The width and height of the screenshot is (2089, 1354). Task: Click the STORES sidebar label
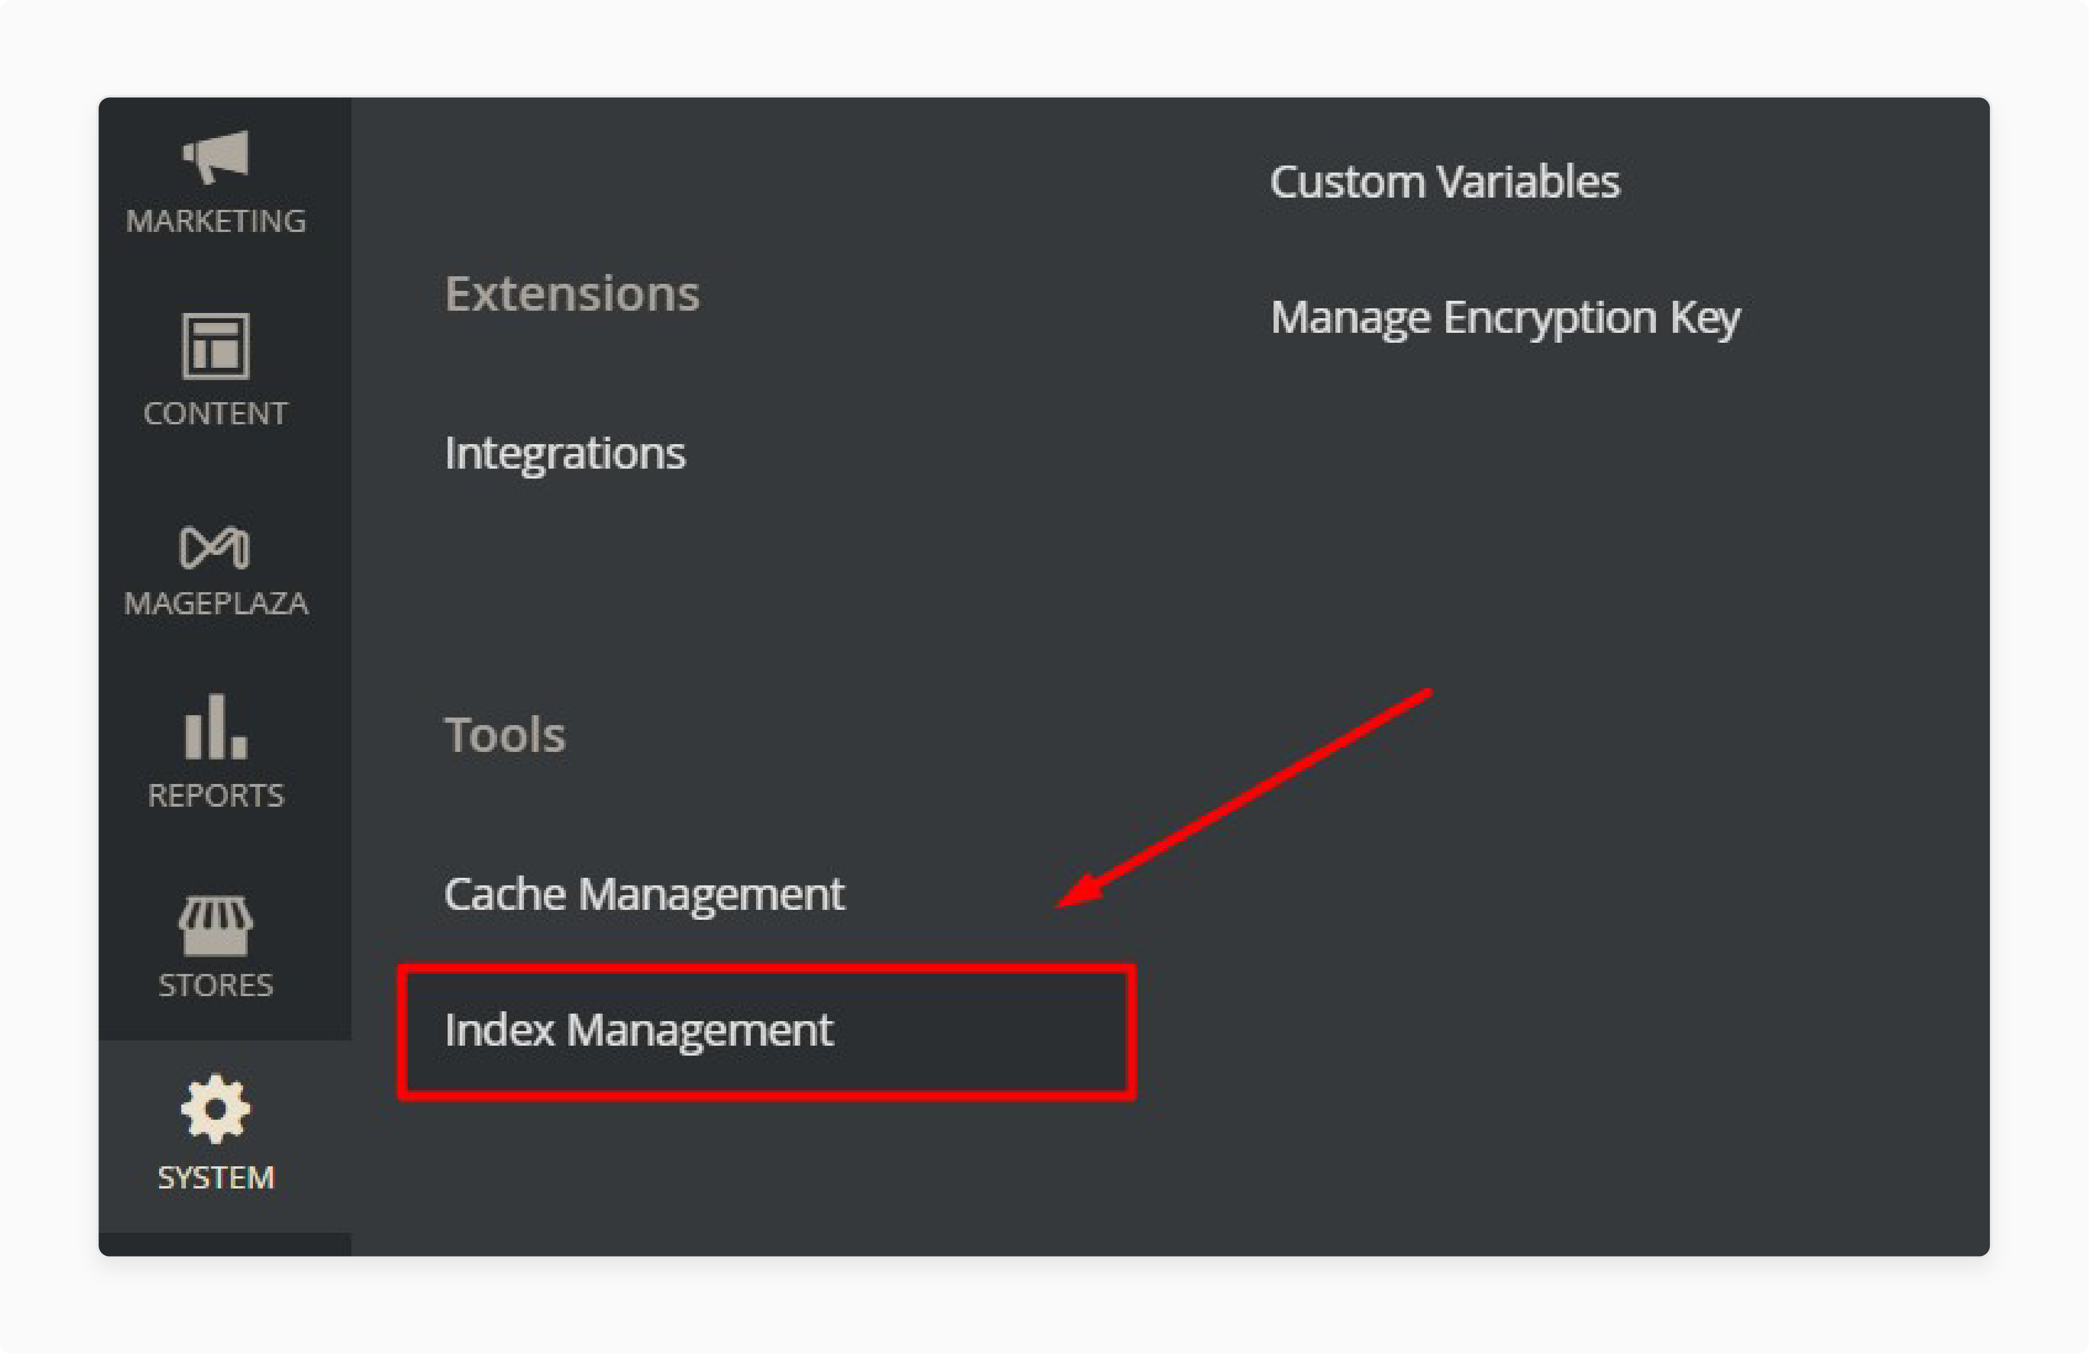click(216, 986)
